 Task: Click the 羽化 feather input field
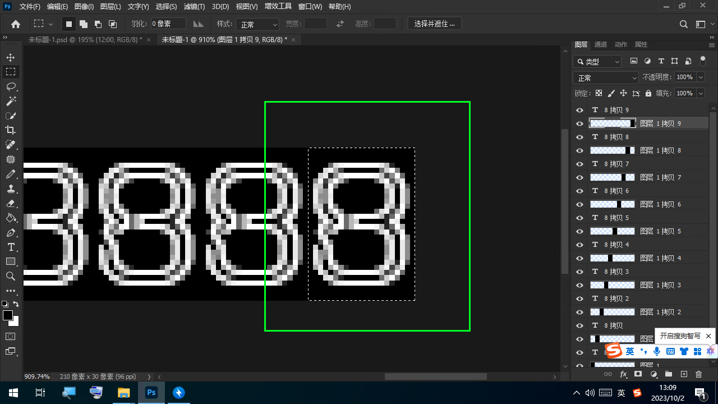(168, 24)
